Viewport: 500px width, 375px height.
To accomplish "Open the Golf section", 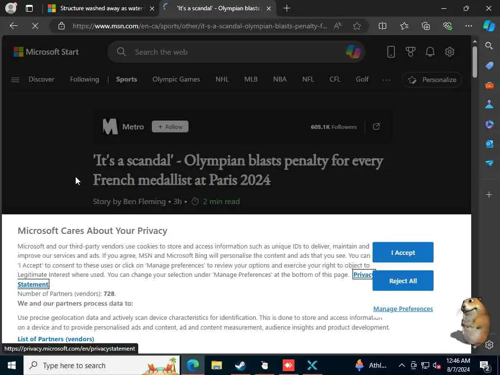I will tap(362, 79).
